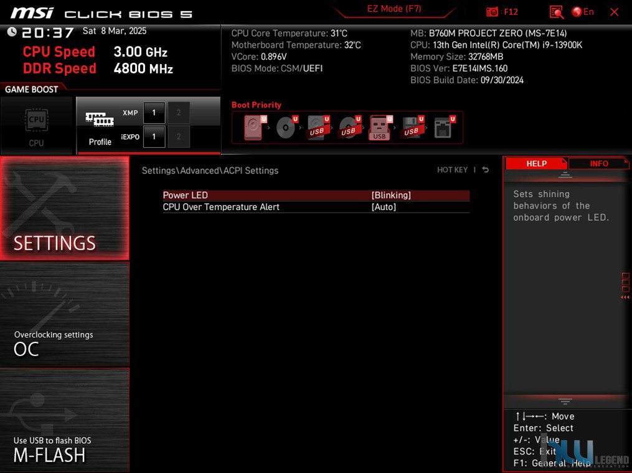Click the CPU Core Temperature 31°C reading
The width and height of the screenshot is (632, 473).
[x=290, y=34]
